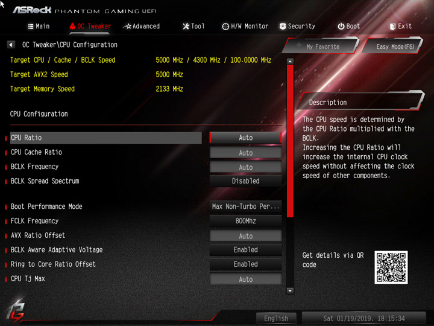Switch to Easy Mode (F6)
The image size is (434, 326).
(x=393, y=46)
